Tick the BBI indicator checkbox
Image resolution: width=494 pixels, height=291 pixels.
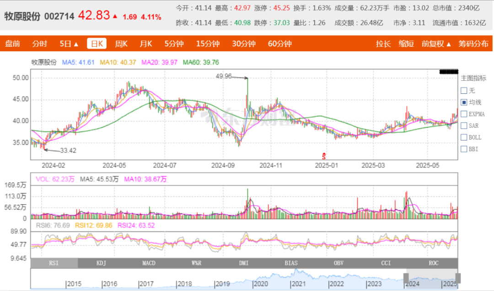pos(464,149)
